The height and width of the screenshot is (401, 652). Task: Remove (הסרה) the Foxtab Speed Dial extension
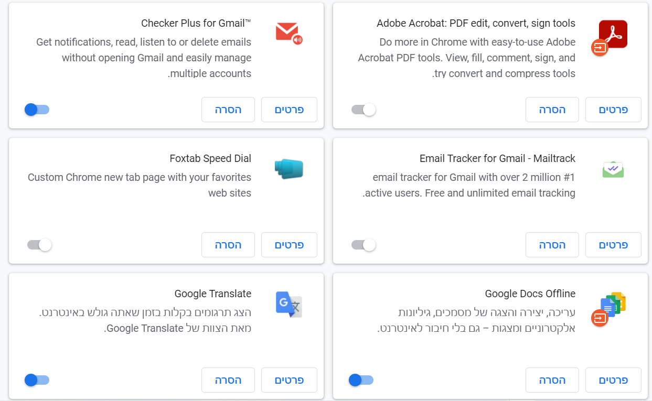pyautogui.click(x=228, y=245)
